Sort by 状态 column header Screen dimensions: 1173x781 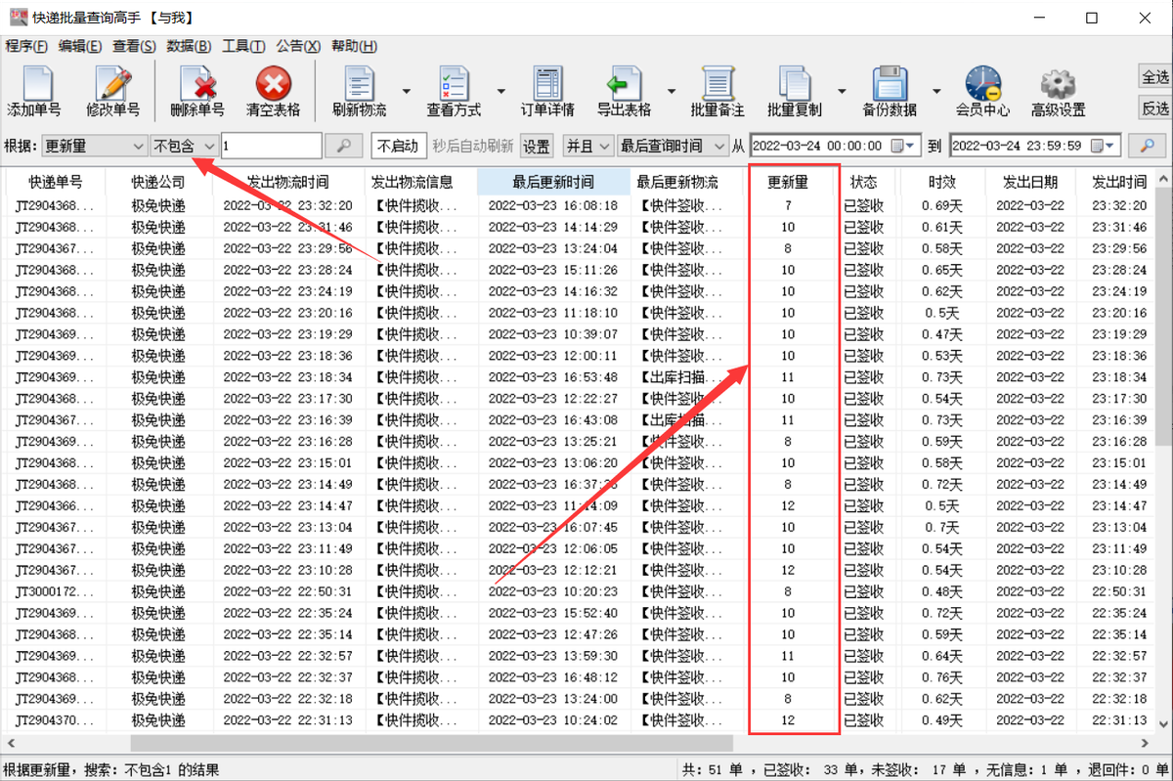pyautogui.click(x=863, y=182)
